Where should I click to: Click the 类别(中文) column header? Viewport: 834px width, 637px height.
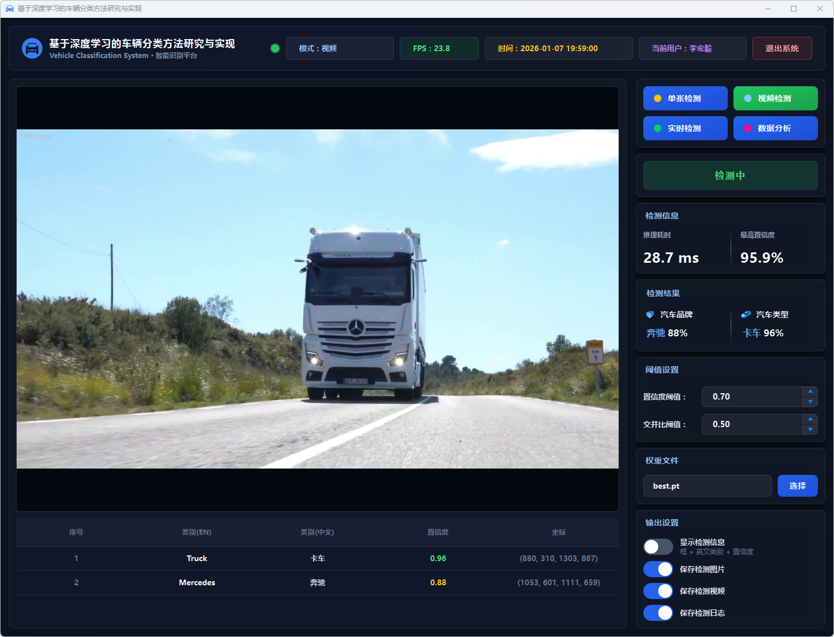318,532
